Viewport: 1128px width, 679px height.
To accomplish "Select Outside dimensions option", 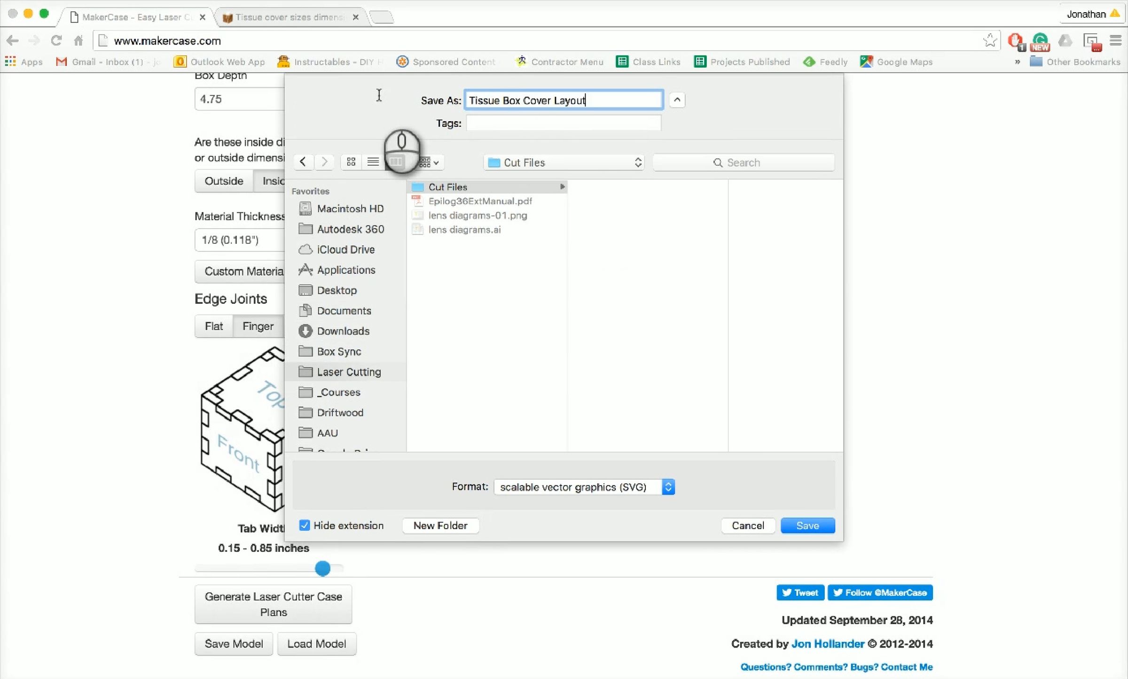I will click(224, 181).
